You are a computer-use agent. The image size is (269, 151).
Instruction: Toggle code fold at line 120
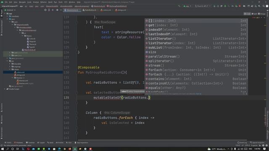point(76,22)
